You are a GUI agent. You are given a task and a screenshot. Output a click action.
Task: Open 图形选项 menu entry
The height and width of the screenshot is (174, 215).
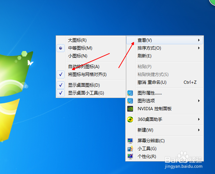pos(164,101)
